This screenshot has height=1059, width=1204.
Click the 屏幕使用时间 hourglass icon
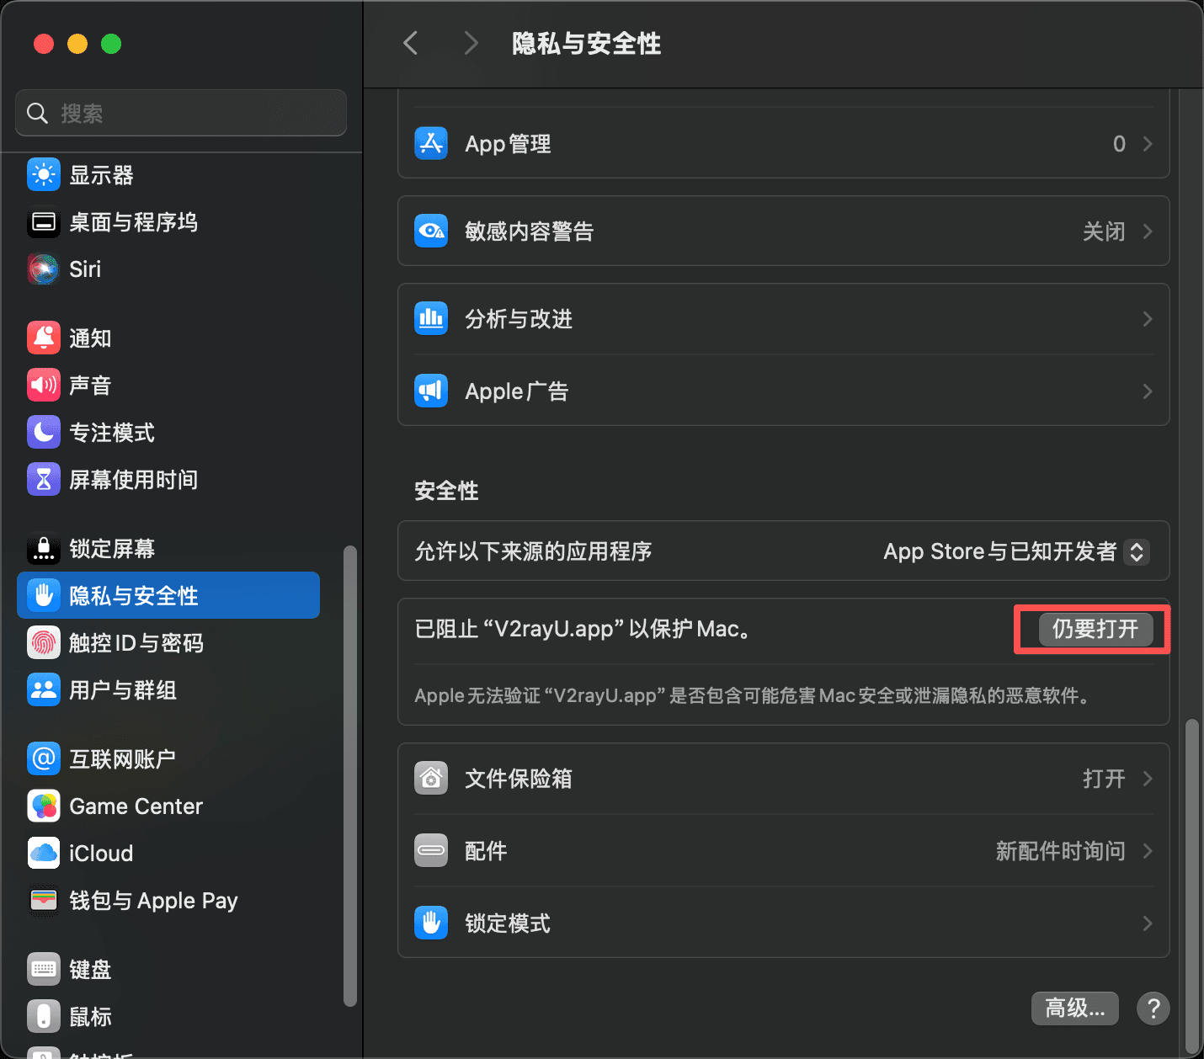point(44,480)
